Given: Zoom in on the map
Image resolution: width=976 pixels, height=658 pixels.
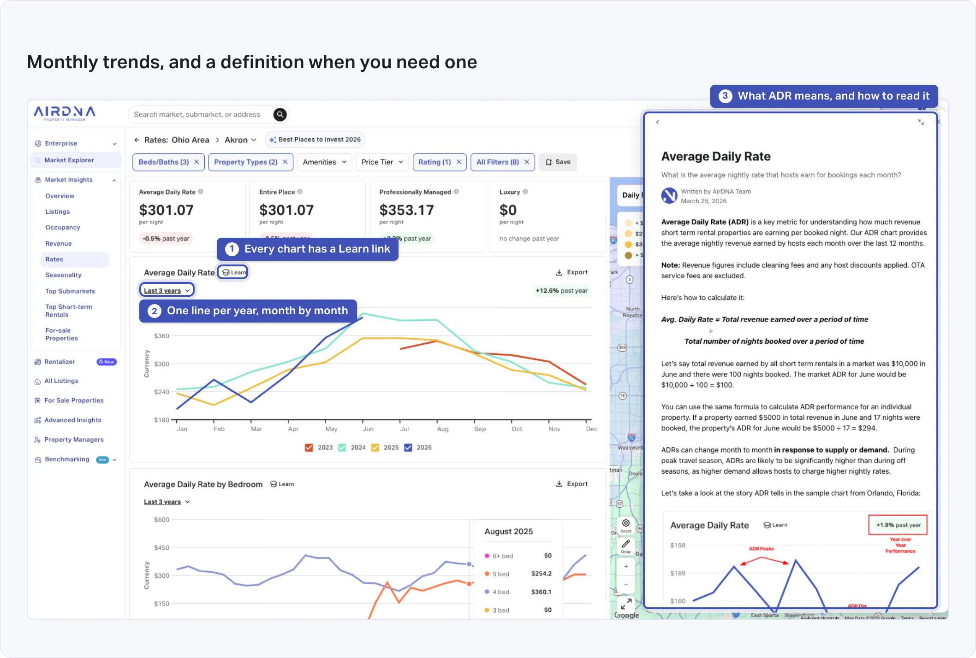Looking at the screenshot, I should 626,566.
